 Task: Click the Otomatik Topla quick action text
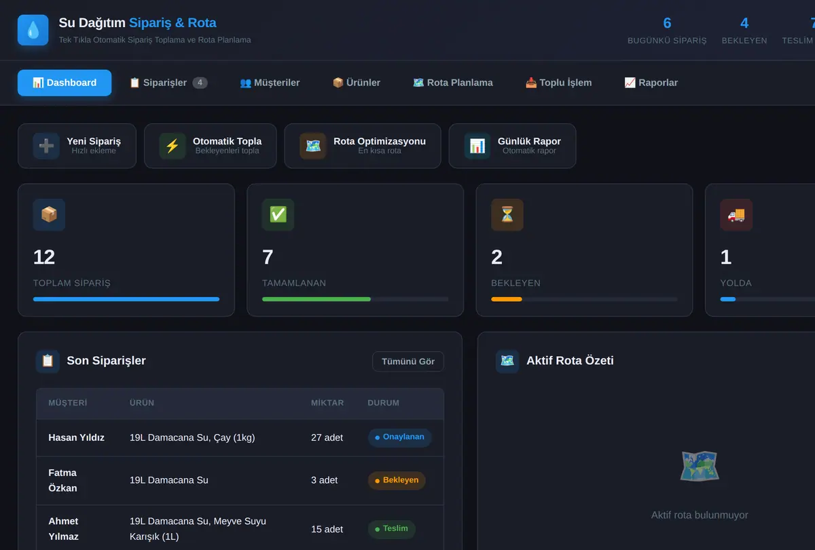[227, 141]
